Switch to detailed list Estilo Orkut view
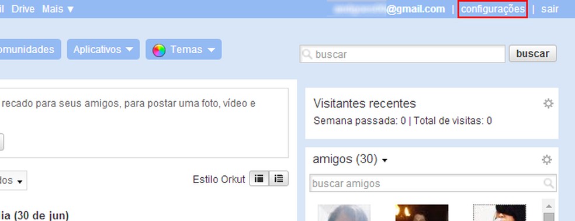Image resolution: width=575 pixels, height=221 pixels. (x=279, y=179)
